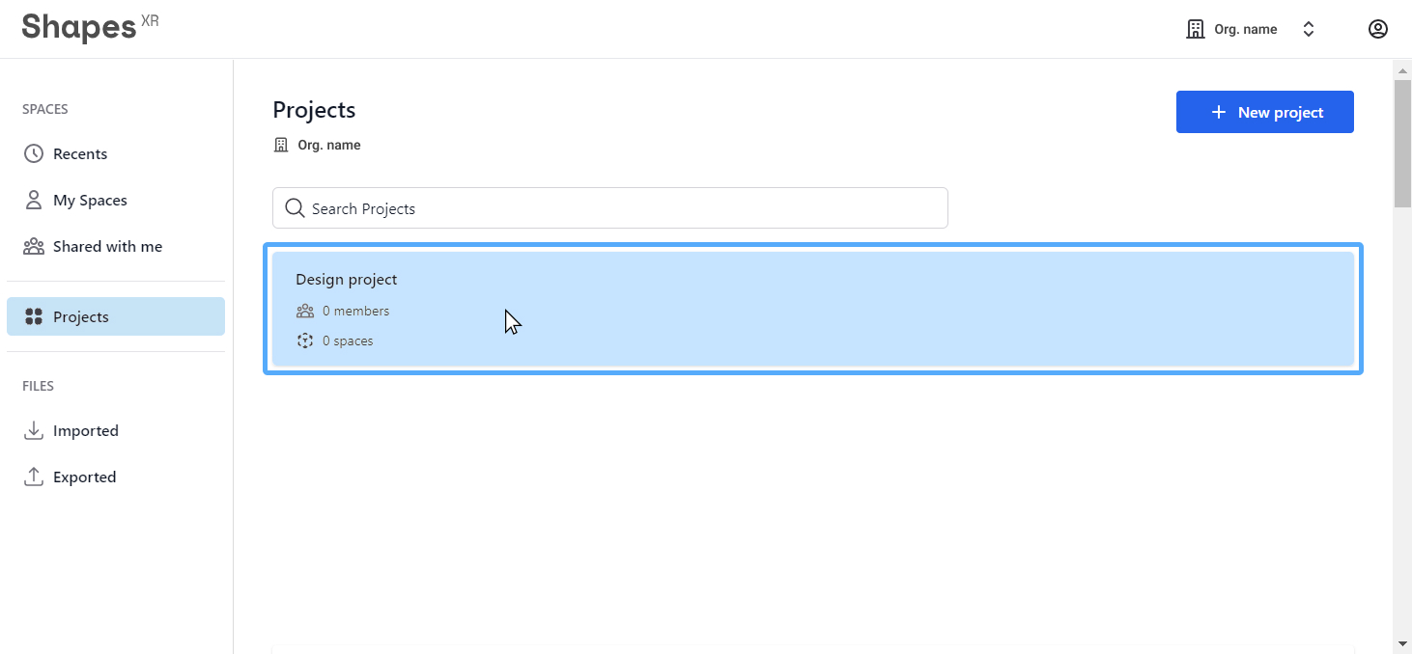Click the scrollbar down arrow

1402,643
